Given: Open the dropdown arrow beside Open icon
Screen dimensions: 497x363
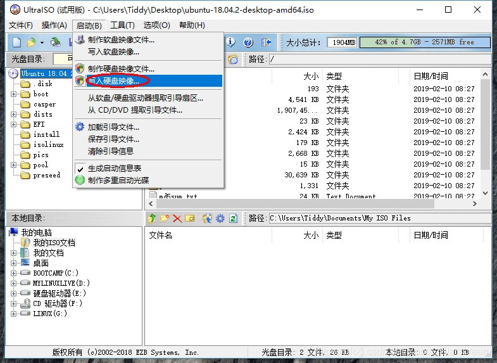Looking at the screenshot, I should point(42,42).
